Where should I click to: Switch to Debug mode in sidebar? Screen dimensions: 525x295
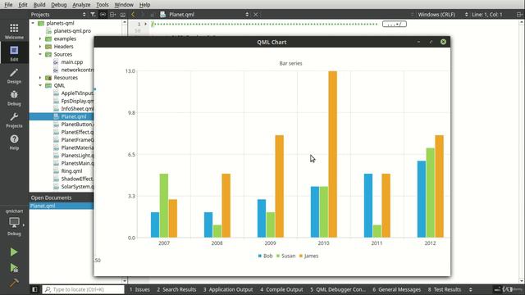(x=14, y=98)
